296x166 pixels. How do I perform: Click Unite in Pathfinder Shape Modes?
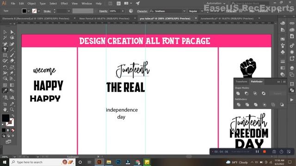click(238, 93)
